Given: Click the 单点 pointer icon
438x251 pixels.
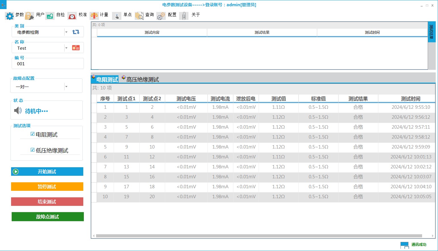Looking at the screenshot, I should 117,16.
